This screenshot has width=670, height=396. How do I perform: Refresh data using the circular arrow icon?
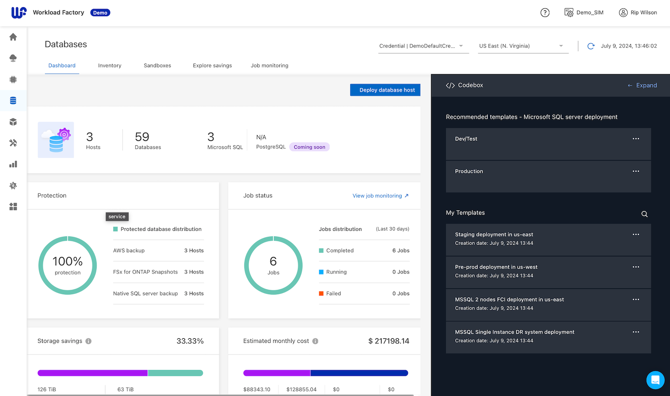tap(591, 46)
